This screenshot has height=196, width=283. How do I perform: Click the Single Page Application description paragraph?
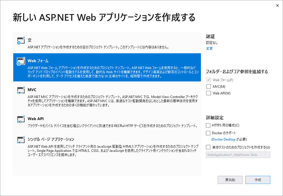click(113, 150)
